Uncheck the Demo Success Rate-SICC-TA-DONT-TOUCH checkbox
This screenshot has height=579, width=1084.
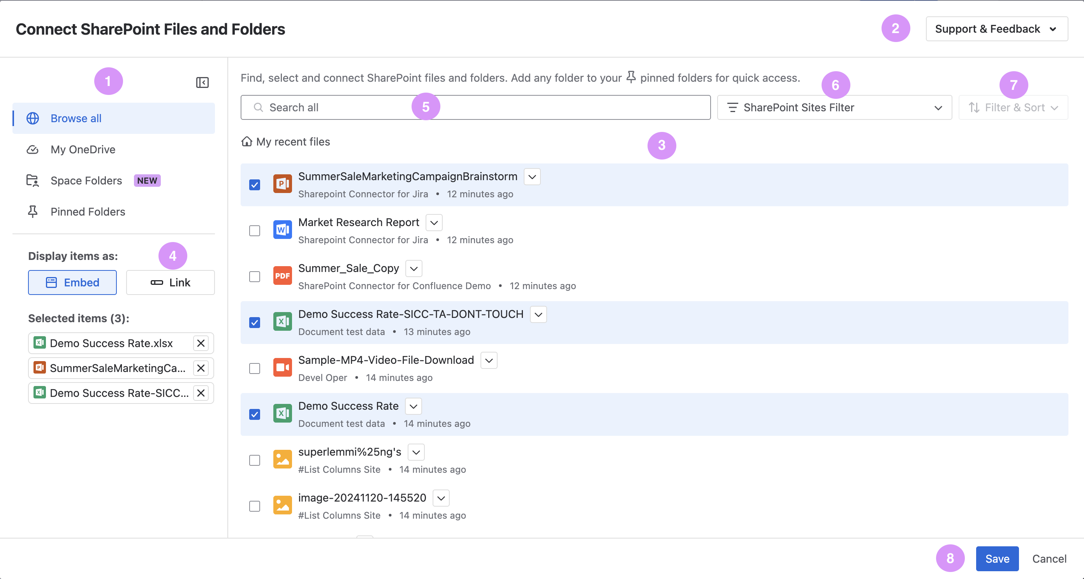tap(255, 323)
